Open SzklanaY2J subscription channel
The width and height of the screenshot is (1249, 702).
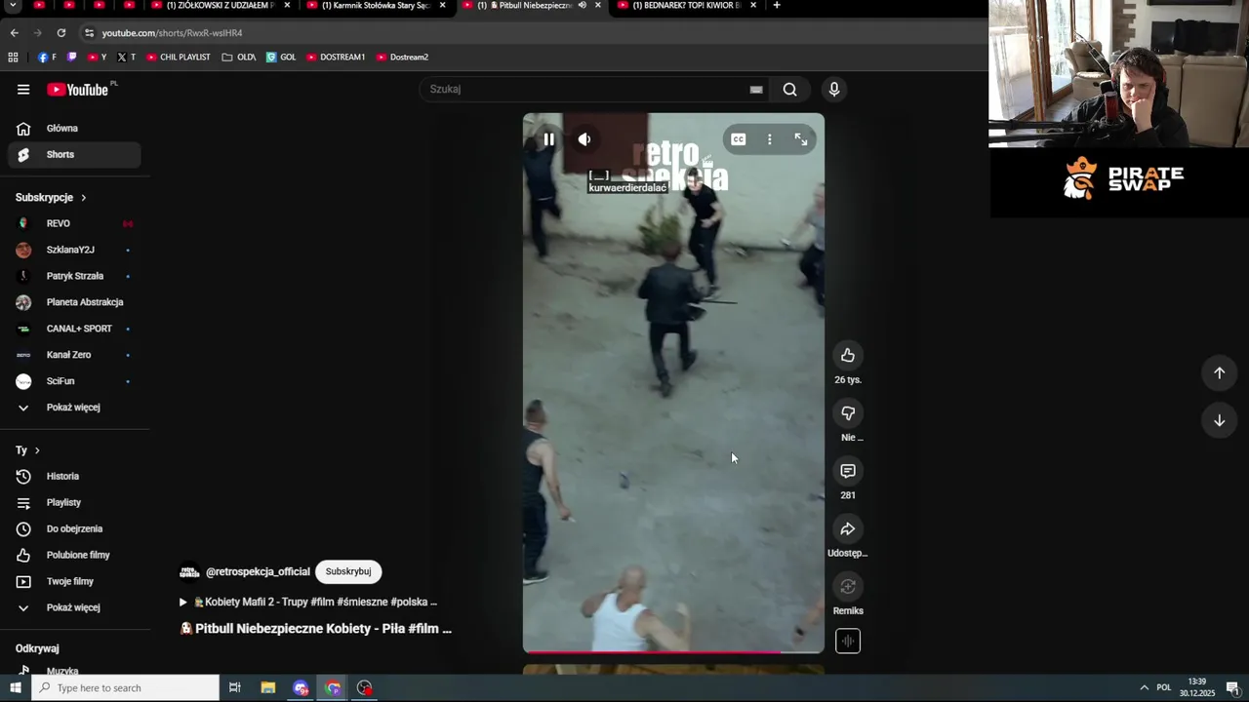point(74,250)
